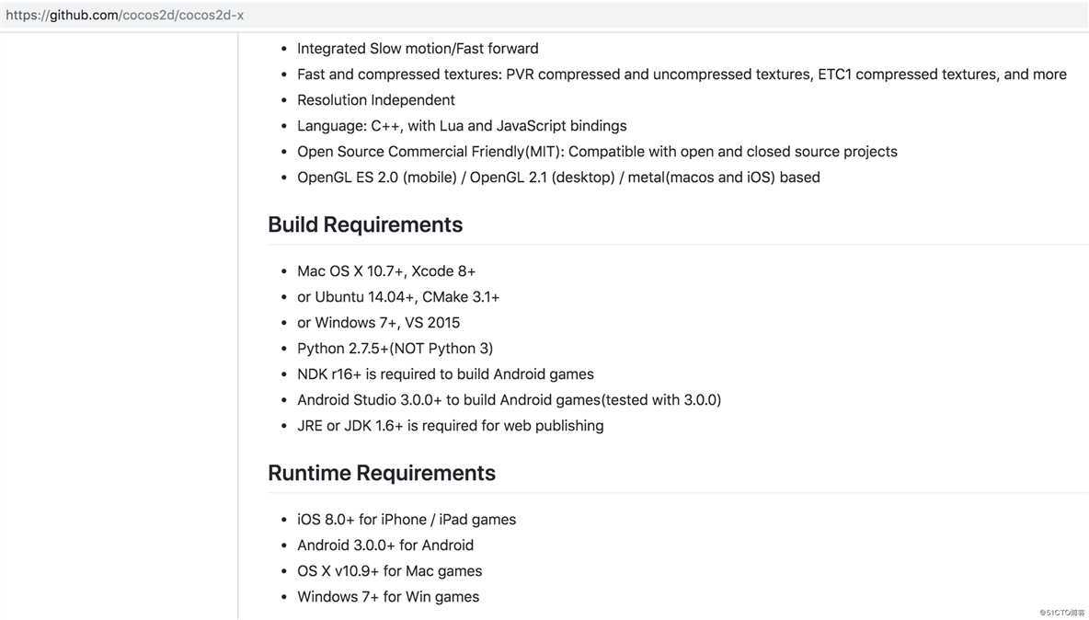The width and height of the screenshot is (1089, 620).
Task: Click the OpenGL ES 2.0 (mobile) line
Action: (x=559, y=177)
